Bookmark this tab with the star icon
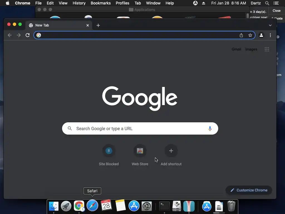The image size is (285, 214). click(250, 35)
